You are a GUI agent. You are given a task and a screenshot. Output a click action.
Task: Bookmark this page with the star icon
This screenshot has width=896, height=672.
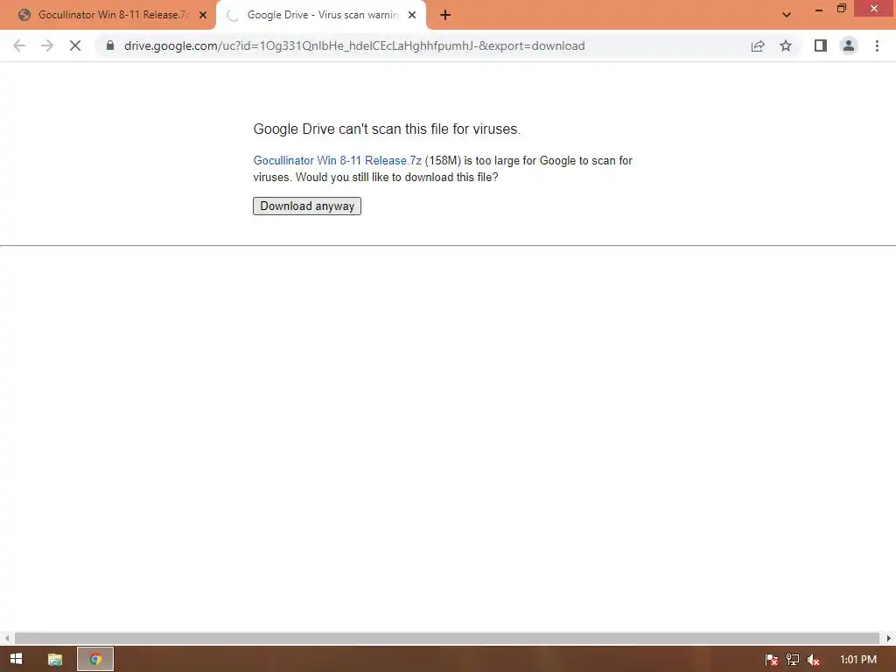[786, 45]
